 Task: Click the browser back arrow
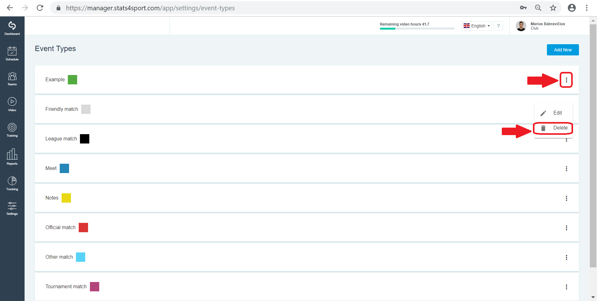(10, 8)
